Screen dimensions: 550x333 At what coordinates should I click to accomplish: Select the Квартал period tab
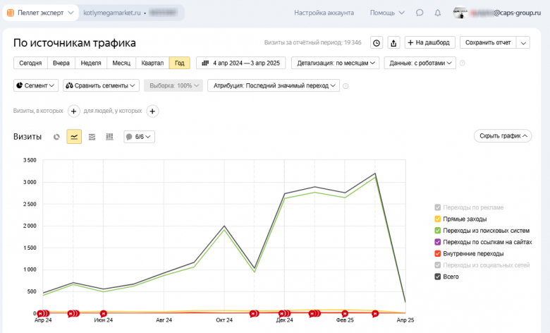point(152,63)
